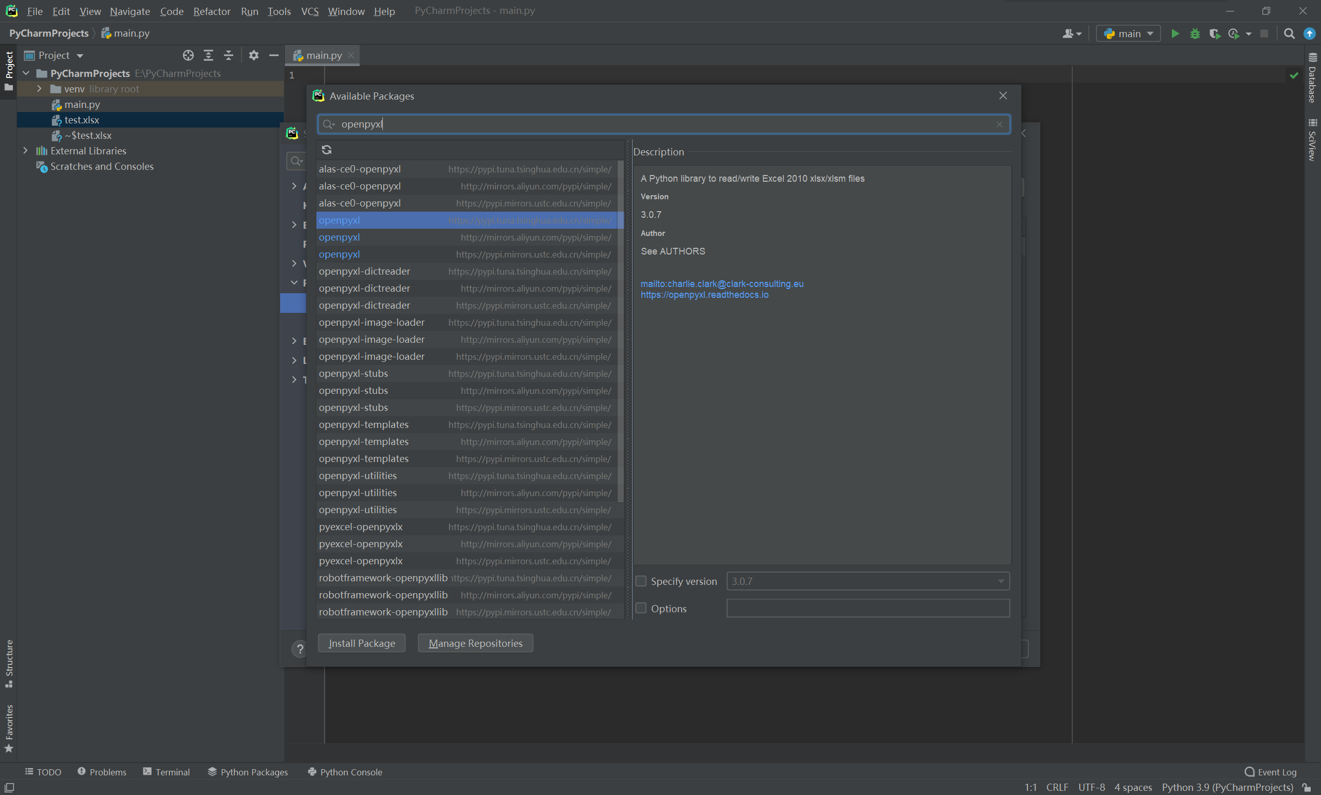
Task: Click Select Opened File target icon
Action: click(x=188, y=55)
